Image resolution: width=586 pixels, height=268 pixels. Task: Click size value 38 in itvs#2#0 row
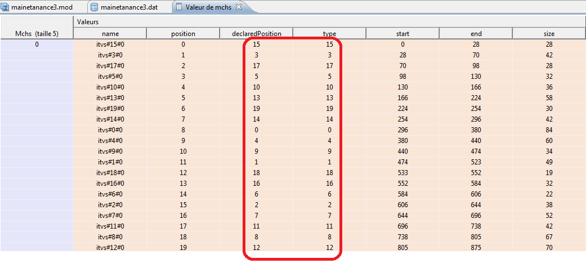click(549, 205)
